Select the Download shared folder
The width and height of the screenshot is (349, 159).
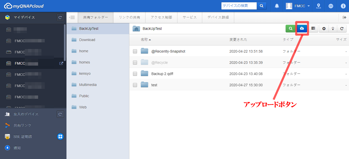click(98, 40)
